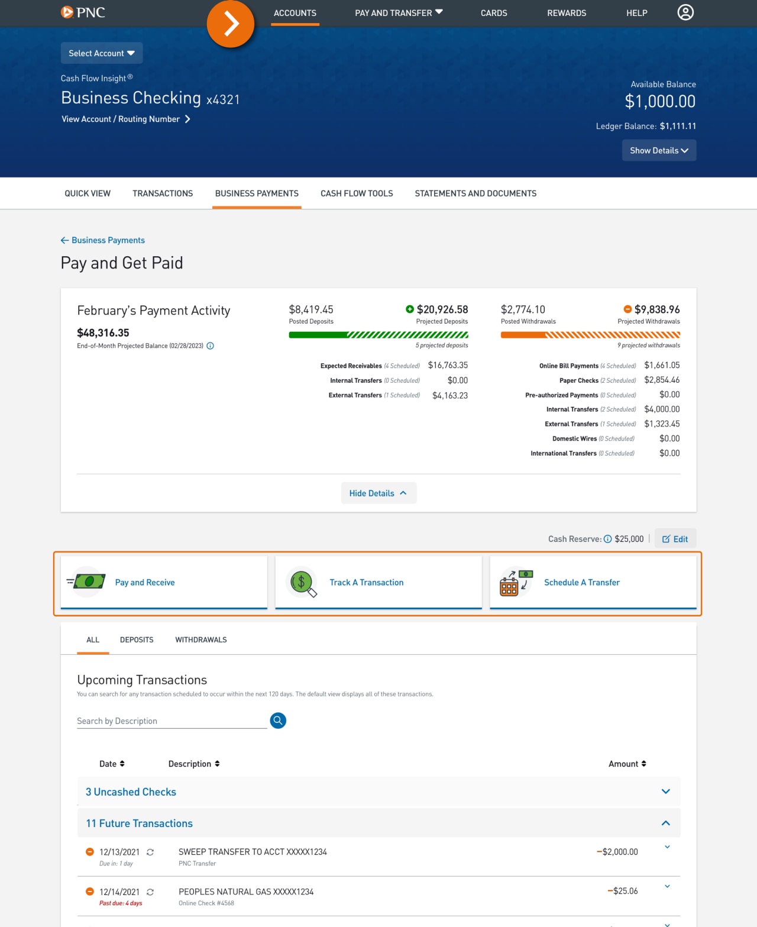Switch to the Transactions tab
Screen dimensions: 757x927
pos(163,193)
